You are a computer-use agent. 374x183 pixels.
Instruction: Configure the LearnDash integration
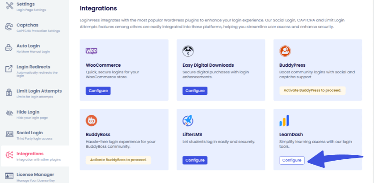coord(292,160)
